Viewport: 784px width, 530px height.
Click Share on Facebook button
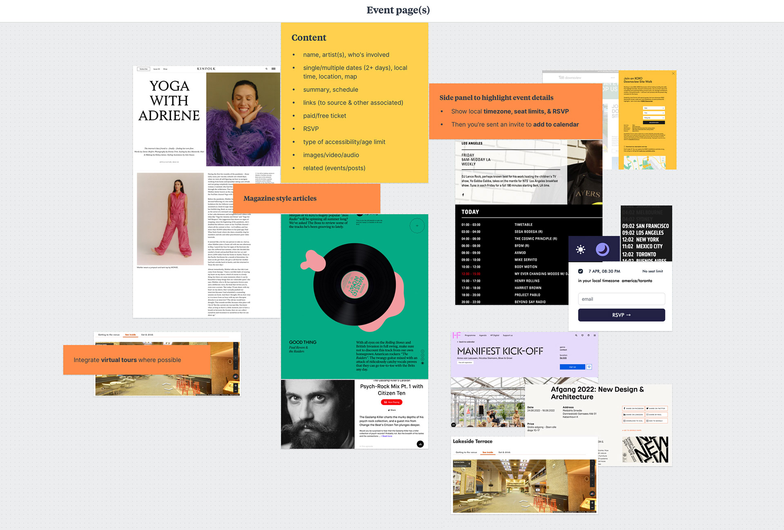point(633,408)
